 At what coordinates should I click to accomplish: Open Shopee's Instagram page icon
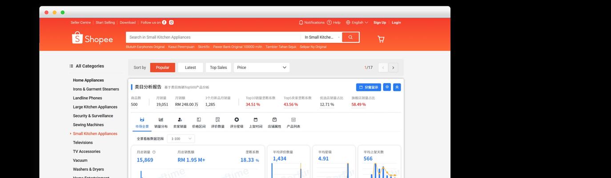click(171, 22)
